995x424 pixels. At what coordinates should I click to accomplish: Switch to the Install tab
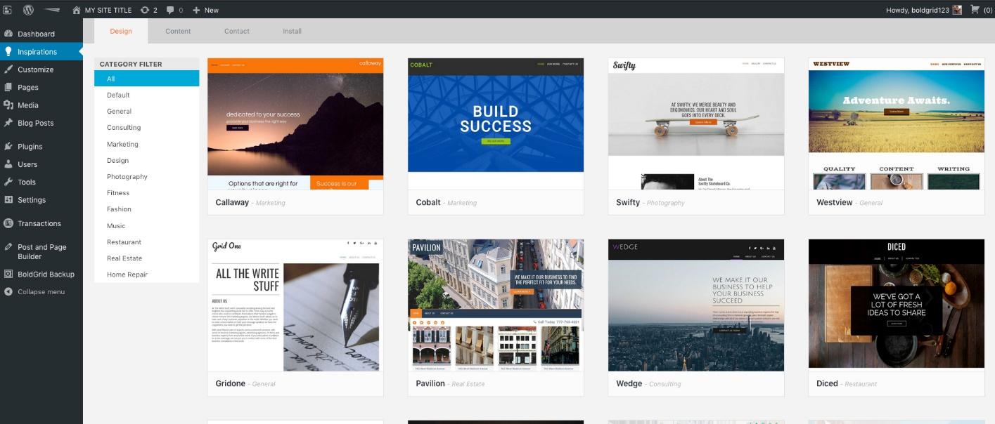pos(292,31)
